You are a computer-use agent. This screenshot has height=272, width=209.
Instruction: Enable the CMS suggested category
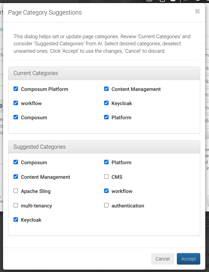point(107,177)
